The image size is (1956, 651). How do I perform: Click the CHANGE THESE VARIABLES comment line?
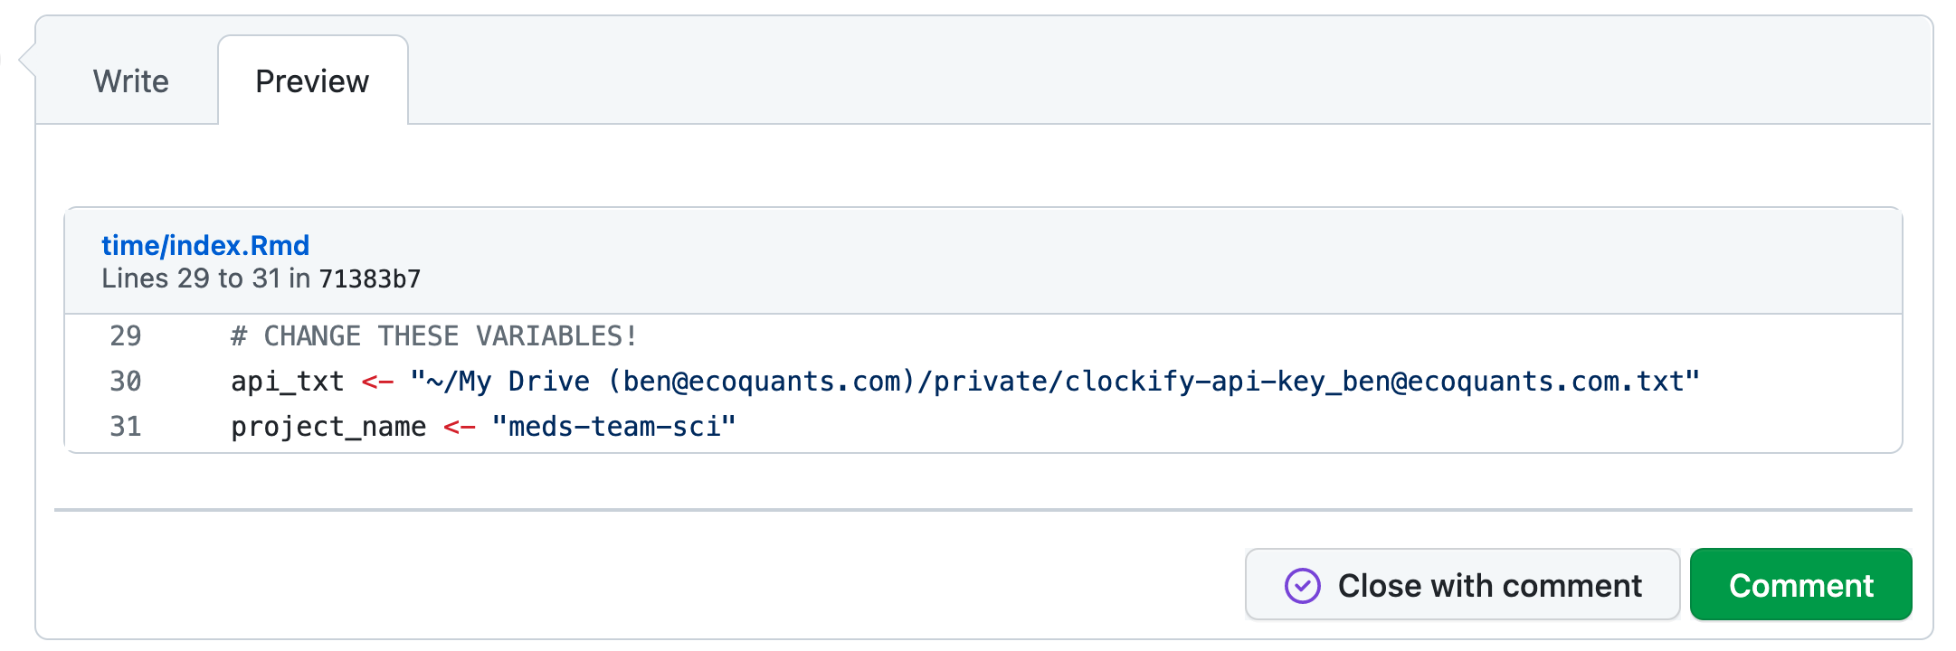coord(434,336)
